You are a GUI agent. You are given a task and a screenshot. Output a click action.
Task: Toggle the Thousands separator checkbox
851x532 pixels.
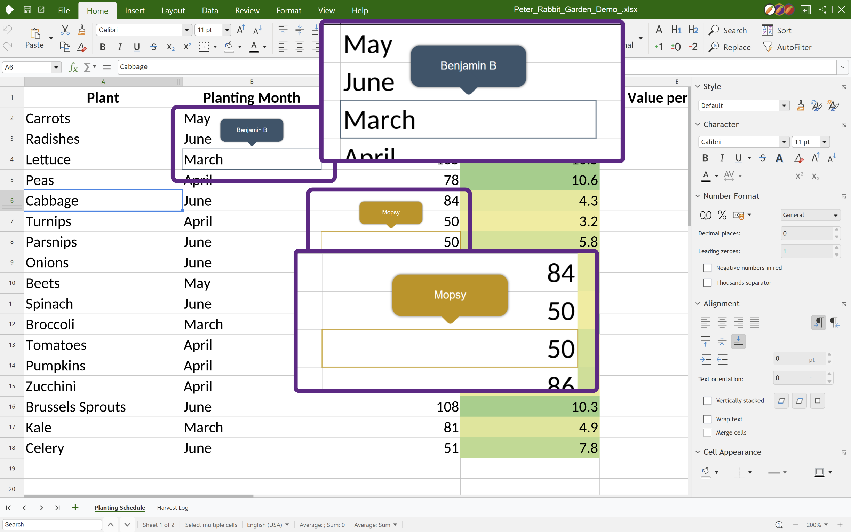click(707, 283)
